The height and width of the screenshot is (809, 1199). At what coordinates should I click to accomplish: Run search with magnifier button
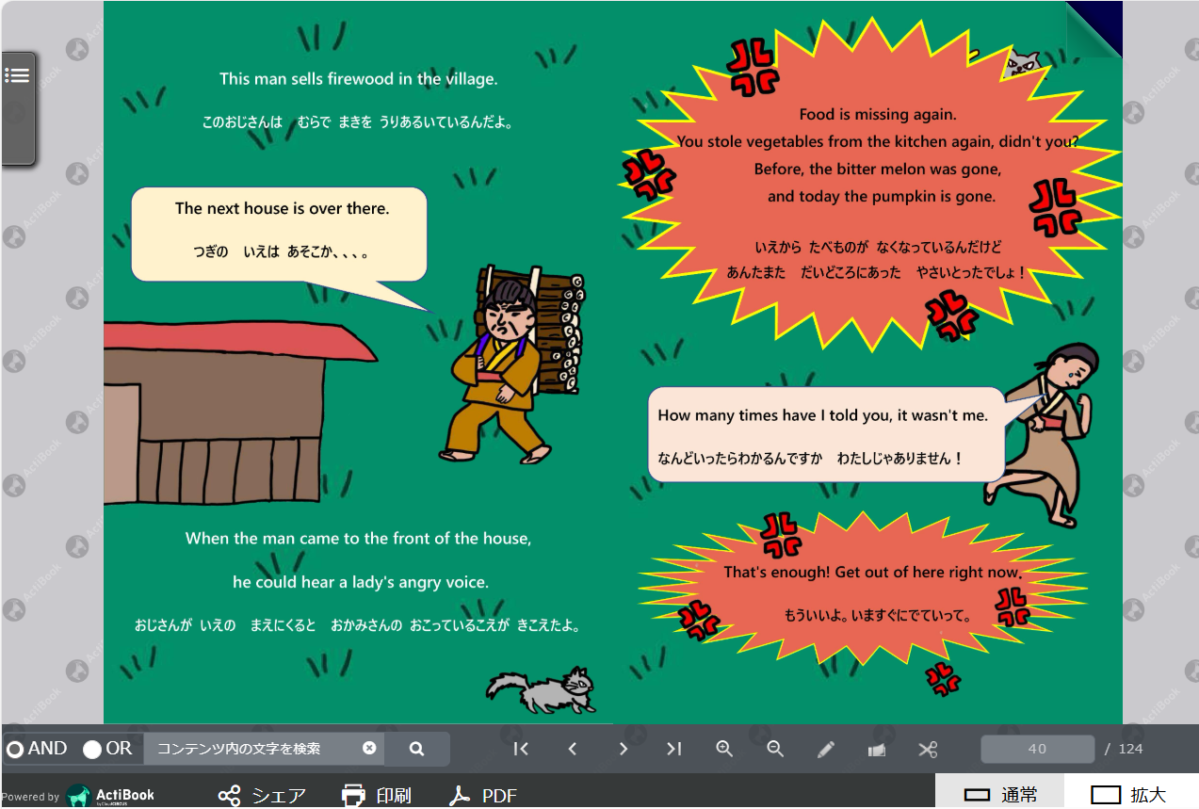416,749
